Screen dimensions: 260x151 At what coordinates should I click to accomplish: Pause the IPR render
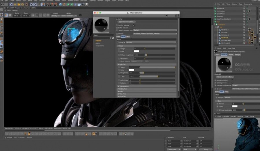point(10,15)
